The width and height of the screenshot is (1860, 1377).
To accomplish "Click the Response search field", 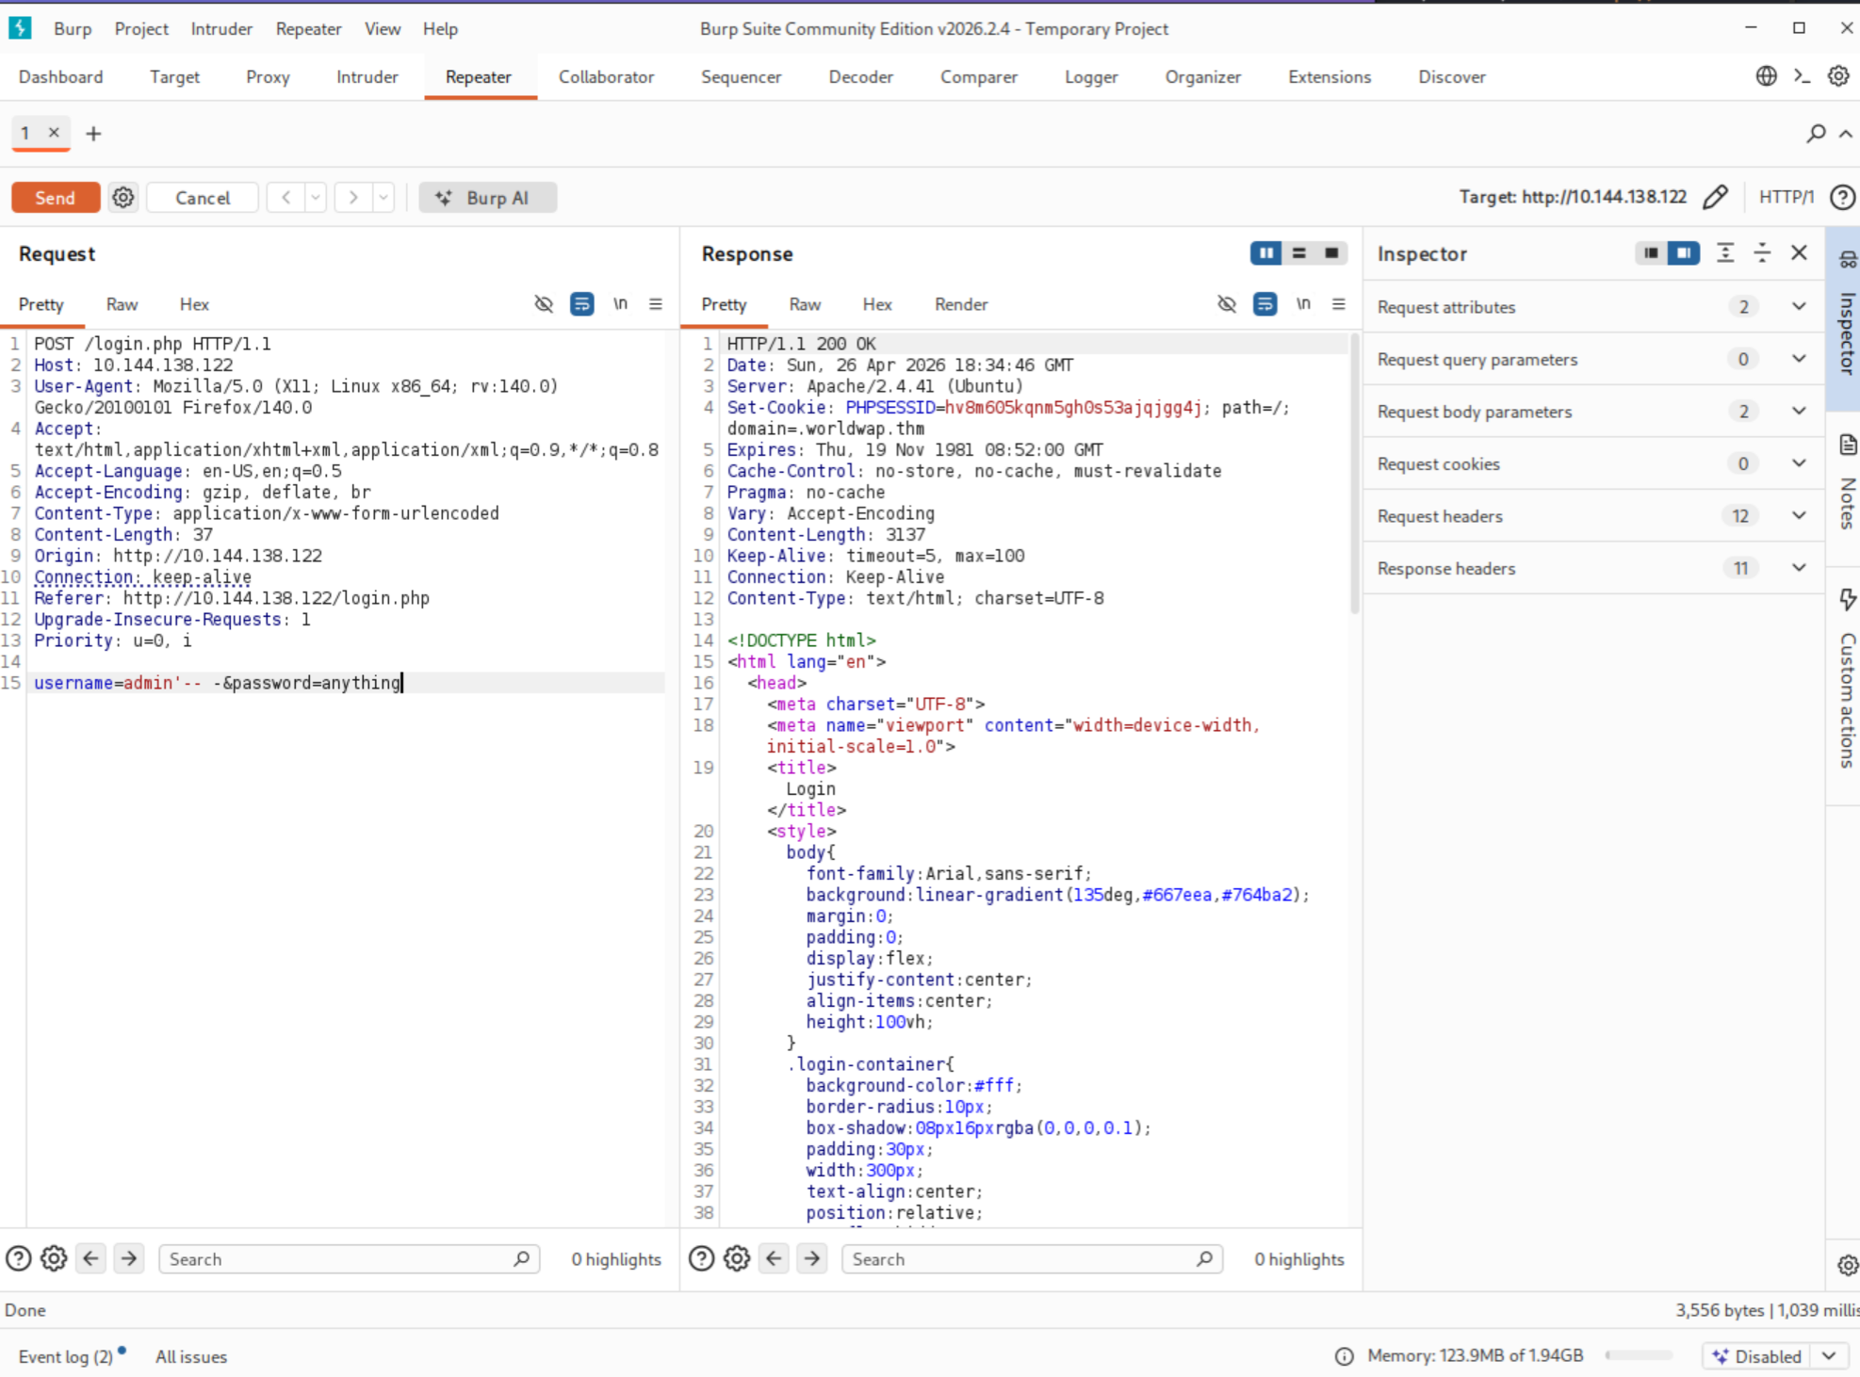I will tap(1032, 1259).
